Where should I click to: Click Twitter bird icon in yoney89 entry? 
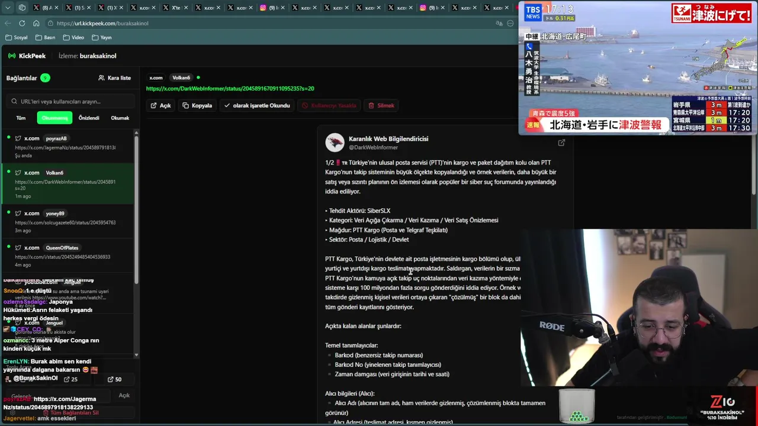point(18,213)
